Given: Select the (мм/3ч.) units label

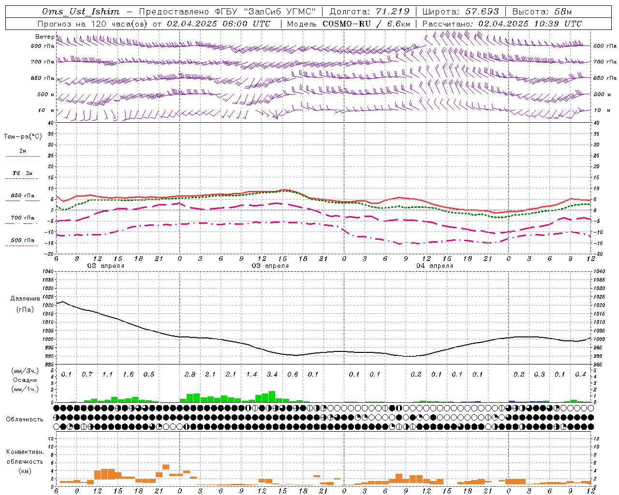Looking at the screenshot, I should 25,371.
